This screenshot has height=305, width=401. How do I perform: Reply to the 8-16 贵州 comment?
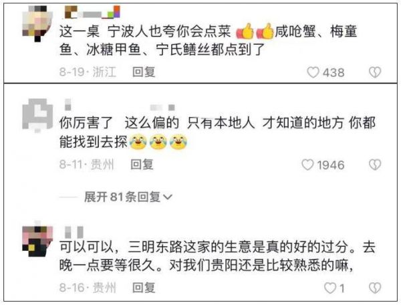[144, 288]
